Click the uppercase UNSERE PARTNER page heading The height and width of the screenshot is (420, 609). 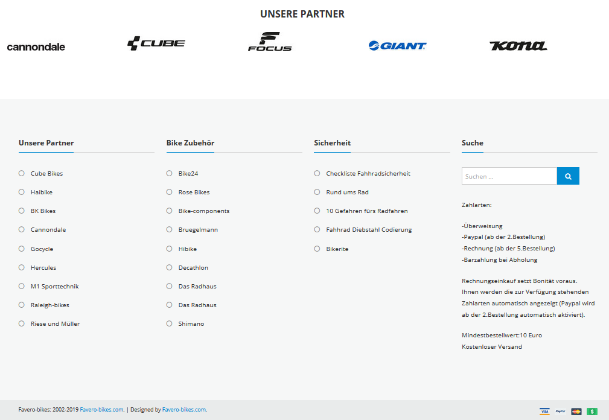coord(302,14)
